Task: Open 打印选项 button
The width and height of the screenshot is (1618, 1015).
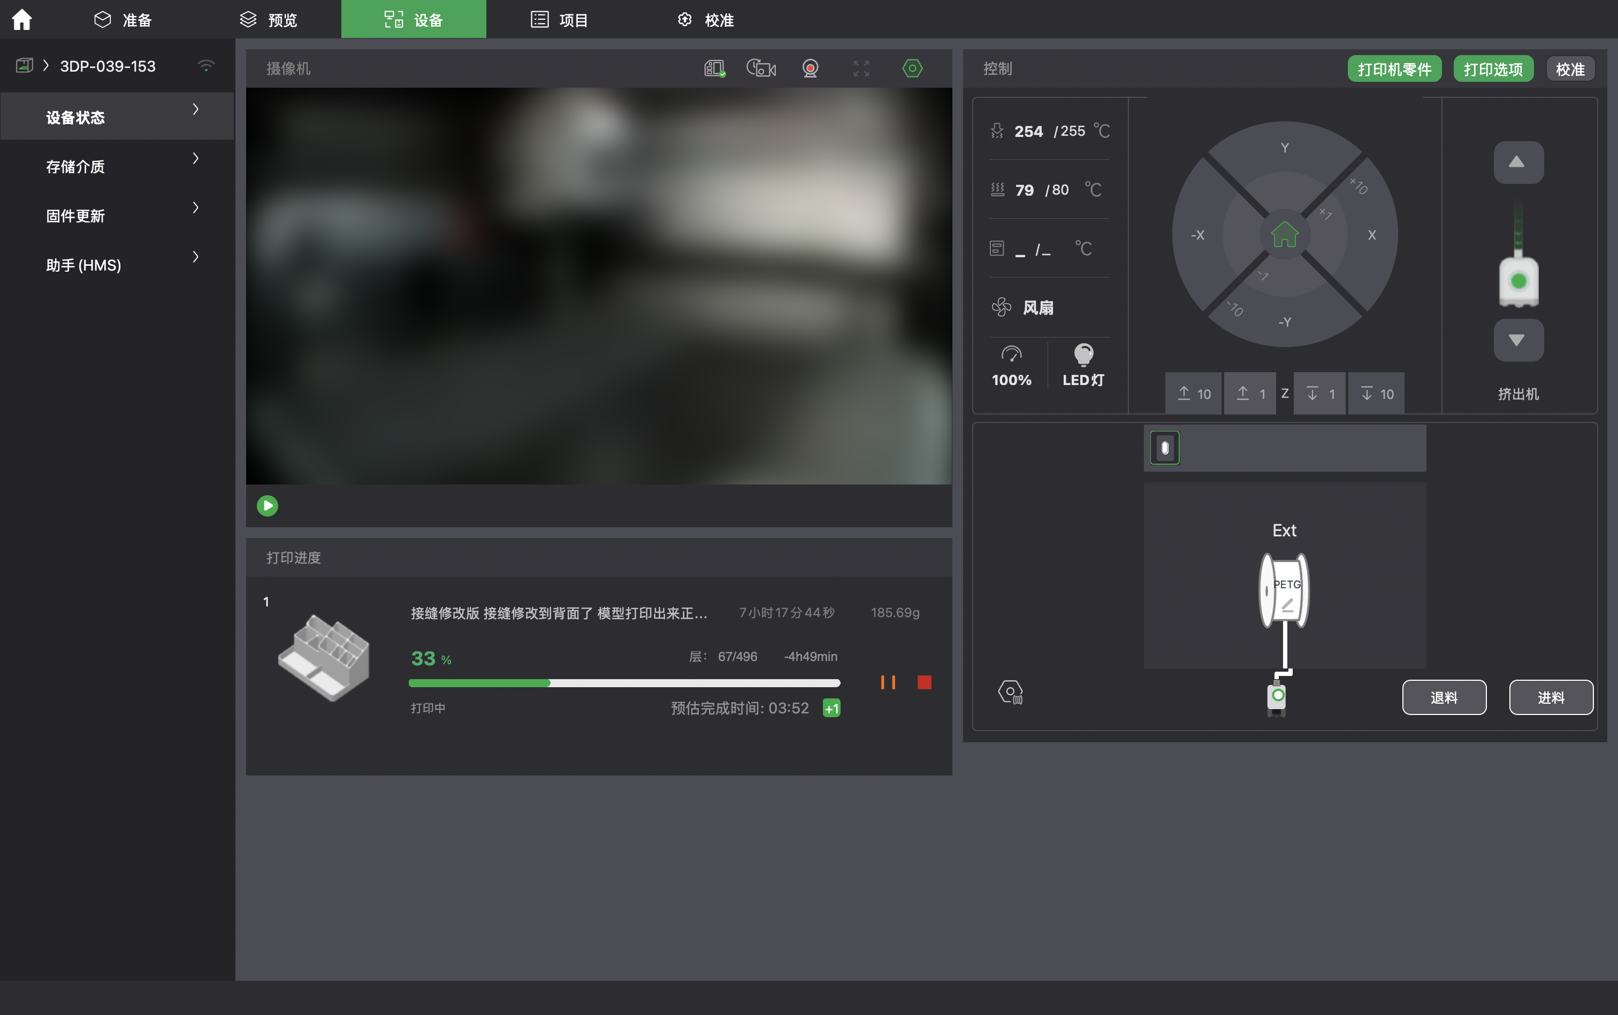Action: (x=1493, y=69)
